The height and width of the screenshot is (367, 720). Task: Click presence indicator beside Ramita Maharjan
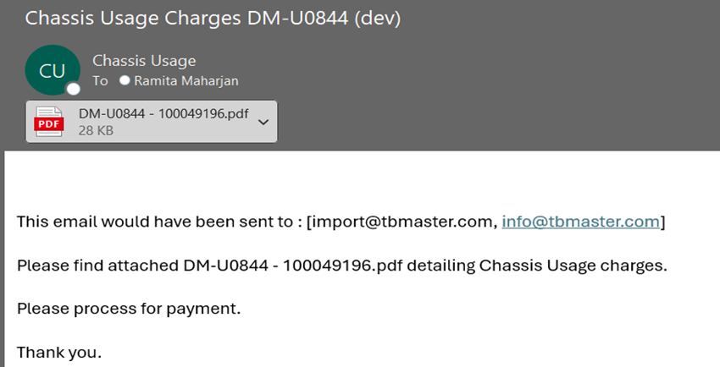[125, 80]
